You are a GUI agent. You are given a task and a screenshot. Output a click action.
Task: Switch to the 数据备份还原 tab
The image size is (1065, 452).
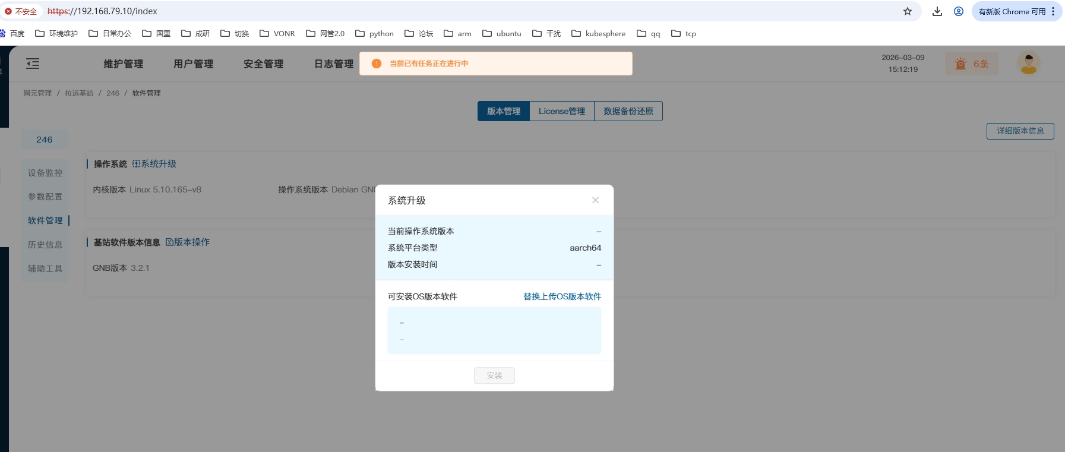pos(628,111)
